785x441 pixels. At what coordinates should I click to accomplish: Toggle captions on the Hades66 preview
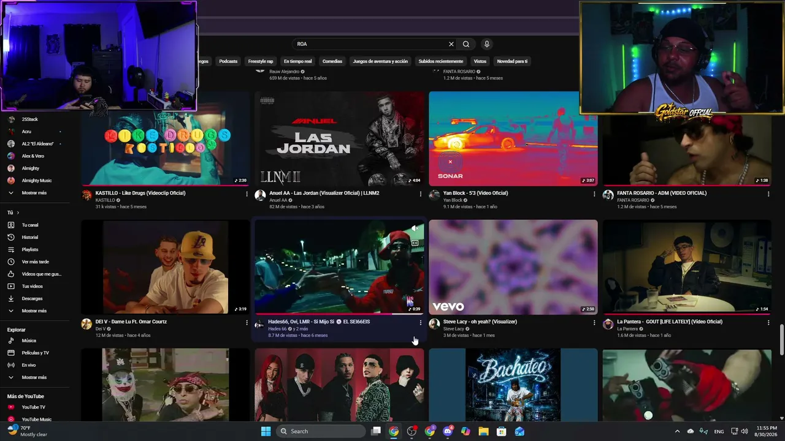(x=415, y=243)
